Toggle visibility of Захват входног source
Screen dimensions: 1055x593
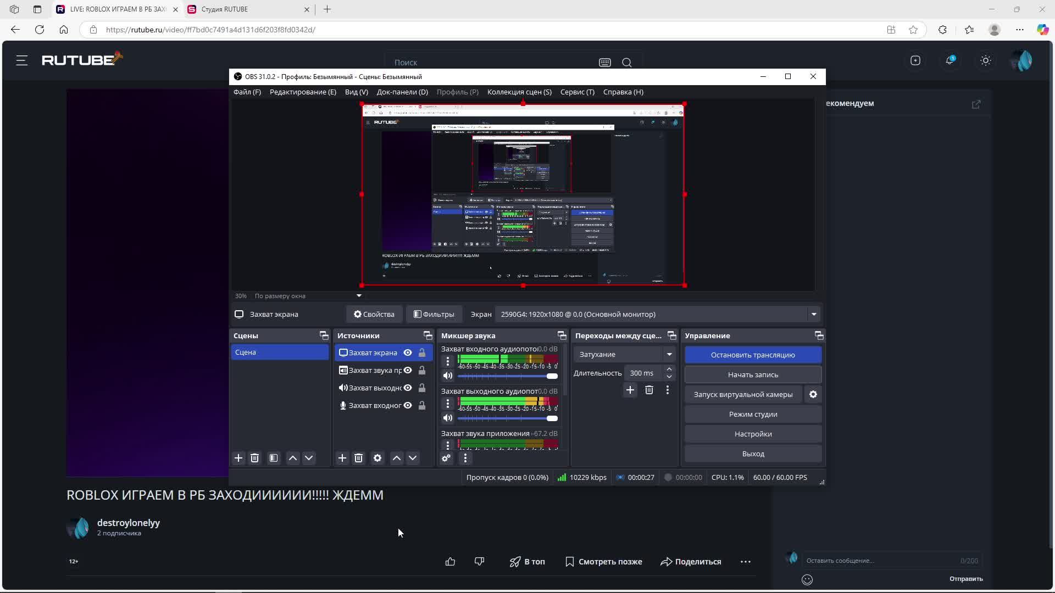408,405
